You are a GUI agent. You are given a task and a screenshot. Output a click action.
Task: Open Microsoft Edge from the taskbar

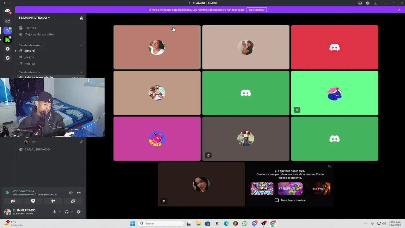(226, 224)
